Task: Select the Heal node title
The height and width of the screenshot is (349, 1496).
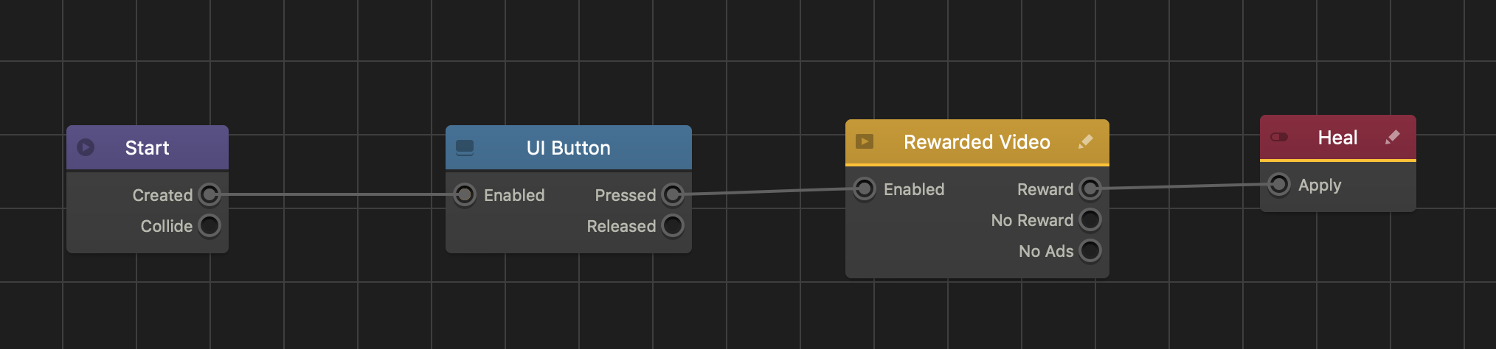Action: (x=1337, y=138)
